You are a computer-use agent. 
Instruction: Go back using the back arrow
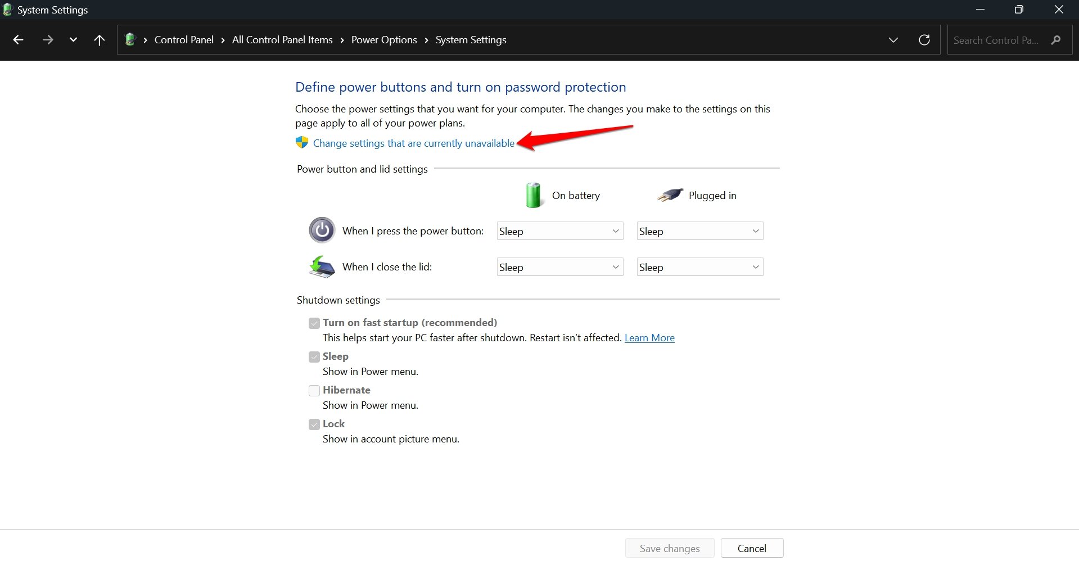pyautogui.click(x=18, y=40)
